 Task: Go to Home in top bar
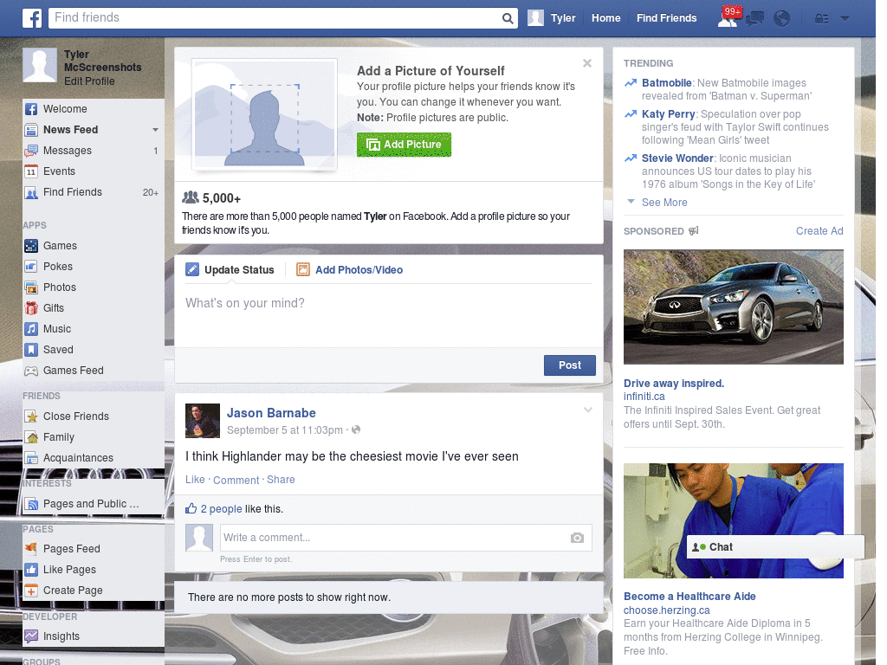(605, 18)
